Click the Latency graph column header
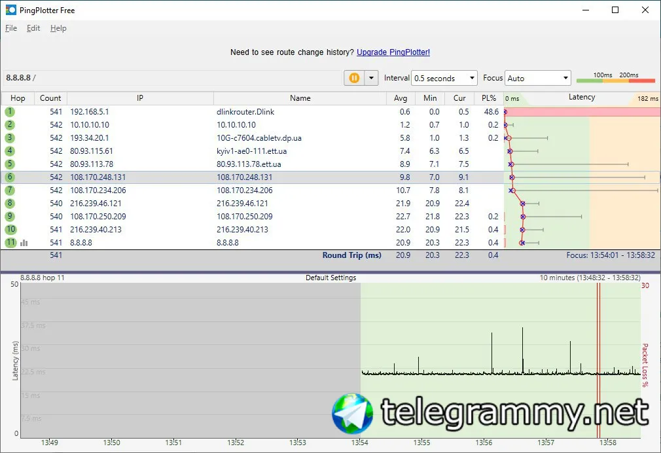 pyautogui.click(x=582, y=98)
